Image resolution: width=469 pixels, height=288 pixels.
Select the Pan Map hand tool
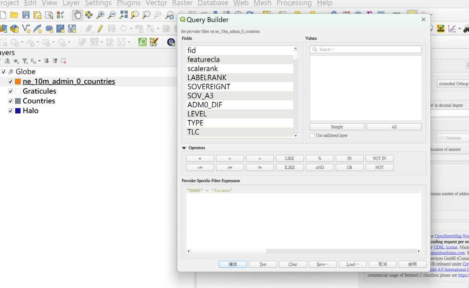[77, 15]
